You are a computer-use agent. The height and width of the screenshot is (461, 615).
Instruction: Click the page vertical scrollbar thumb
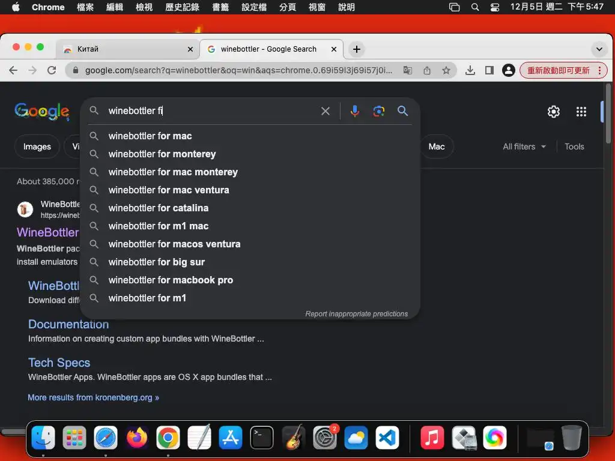tap(608, 113)
